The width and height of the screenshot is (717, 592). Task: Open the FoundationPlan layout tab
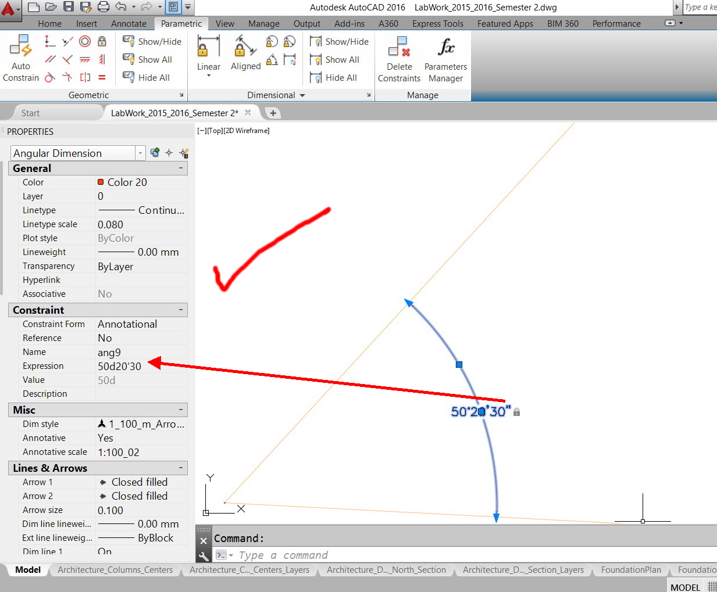(x=630, y=571)
